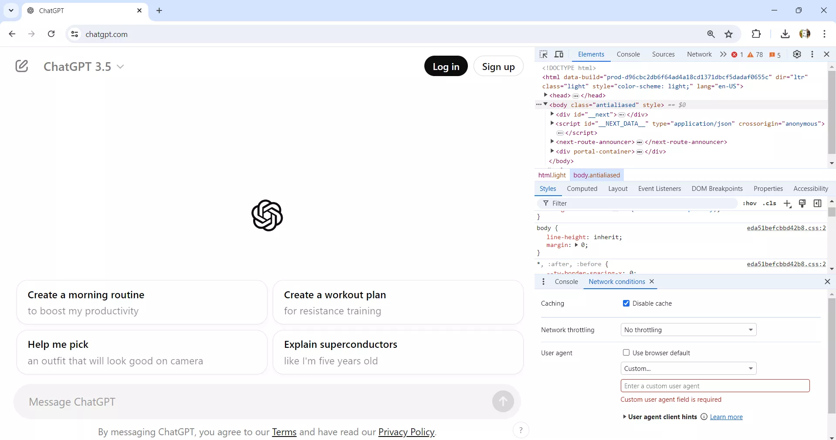Open the ChatGPT 3.5 model selector
Viewport: 836px width, 440px height.
[x=84, y=66]
